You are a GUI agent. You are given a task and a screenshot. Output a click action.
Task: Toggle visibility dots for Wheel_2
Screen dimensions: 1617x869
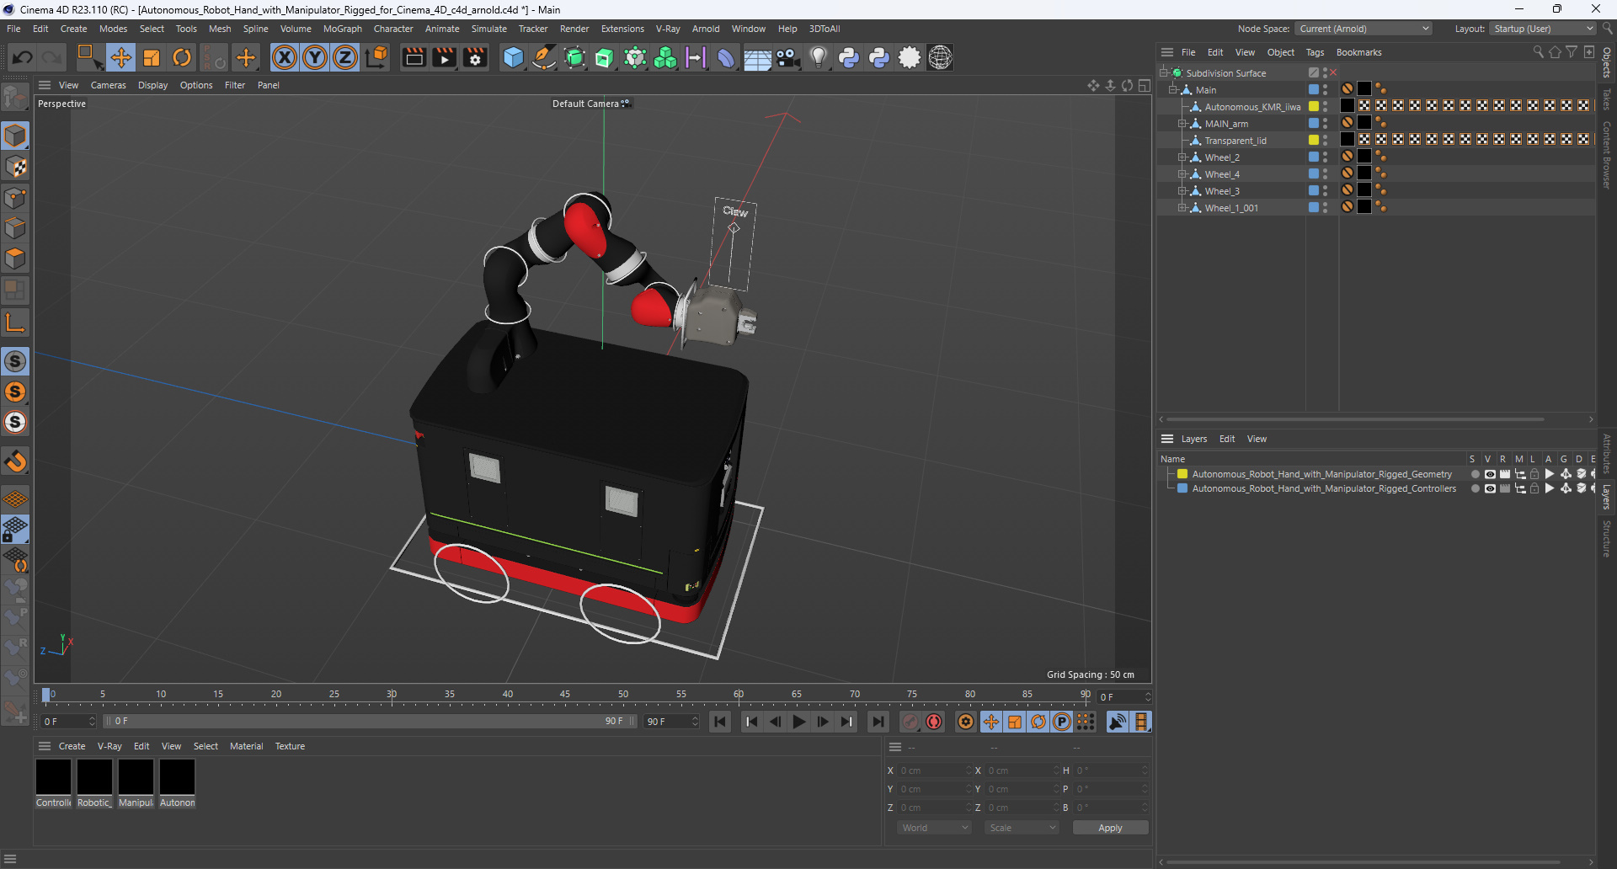[x=1326, y=157]
